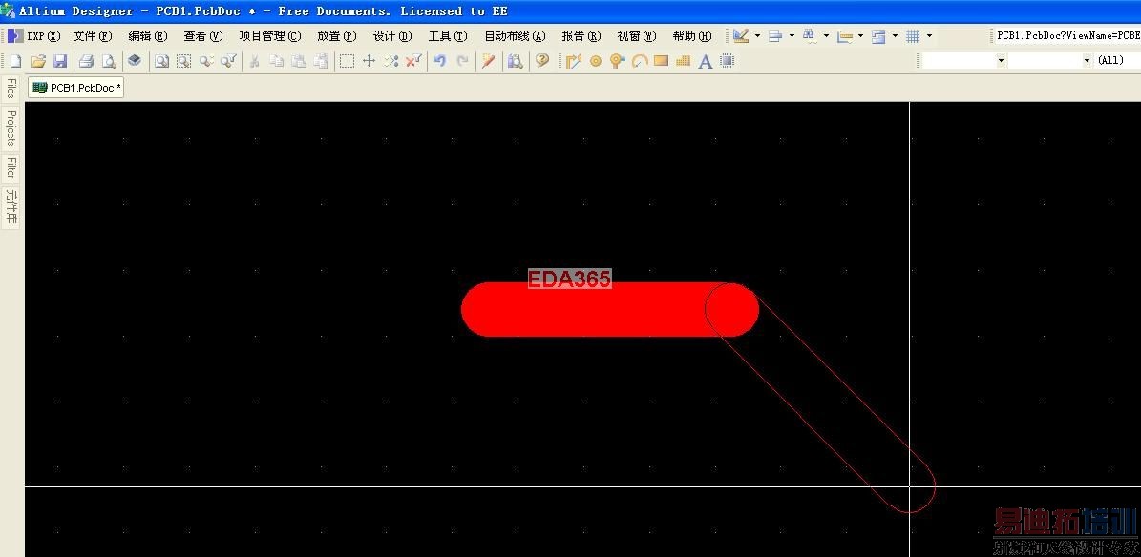Viewport: 1141px width, 557px height.
Task: Select the red track segment
Action: (610, 309)
